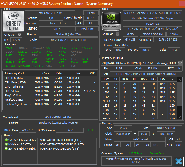The image size is (185, 167).
Task: Click the green status check for SATA 6 Gb/s drive
Action: 6,140
